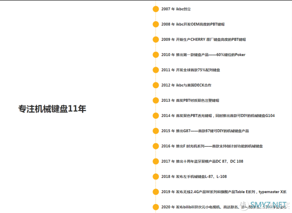292x213 pixels.
Task: Click the 2008 timeline marker dot
Action: click(156, 24)
